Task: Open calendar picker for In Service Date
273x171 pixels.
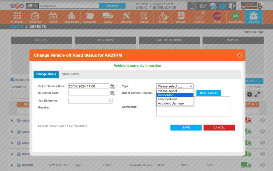Action: tap(113, 93)
